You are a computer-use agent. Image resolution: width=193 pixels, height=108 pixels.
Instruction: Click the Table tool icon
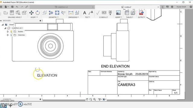[127, 13]
